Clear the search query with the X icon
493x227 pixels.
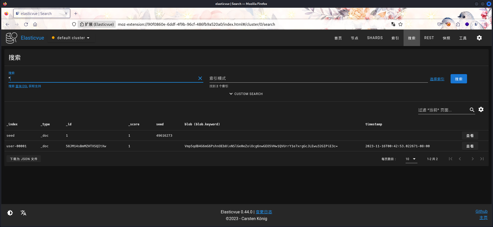pyautogui.click(x=200, y=78)
